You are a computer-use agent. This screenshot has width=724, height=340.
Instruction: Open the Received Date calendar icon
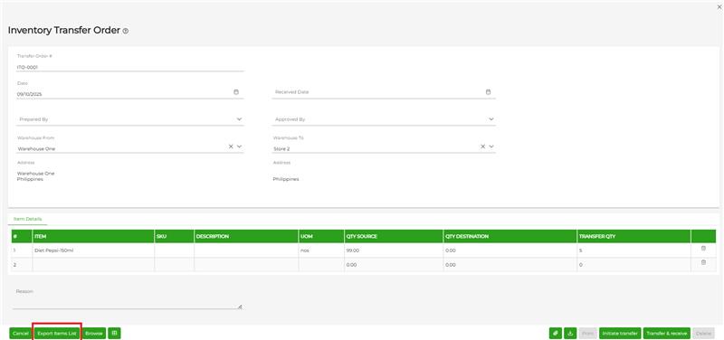489,92
